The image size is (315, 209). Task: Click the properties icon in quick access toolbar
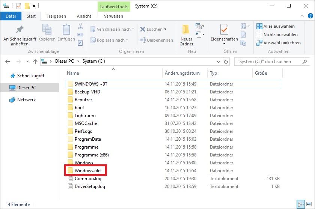[19, 6]
